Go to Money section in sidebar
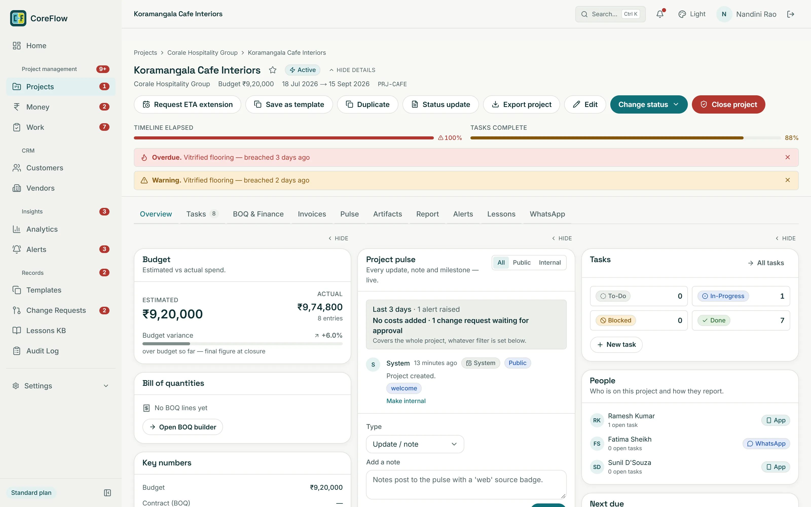This screenshot has height=507, width=811. pyautogui.click(x=61, y=107)
